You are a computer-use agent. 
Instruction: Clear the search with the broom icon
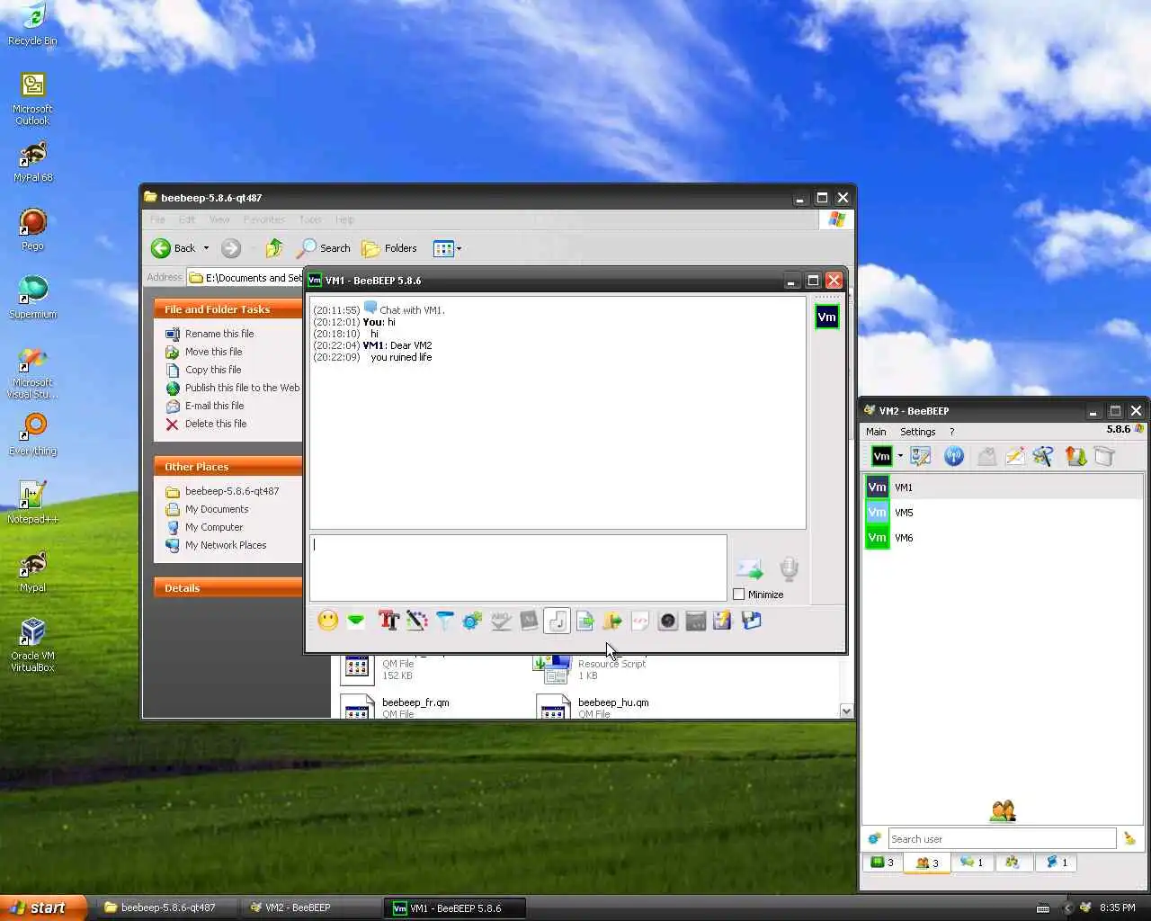(1129, 839)
